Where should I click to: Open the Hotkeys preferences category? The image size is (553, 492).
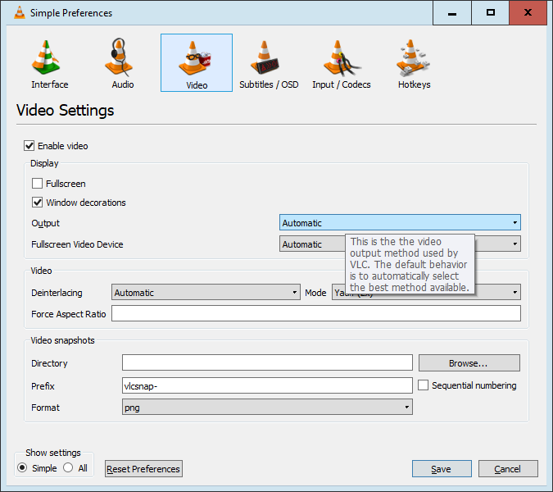pyautogui.click(x=414, y=63)
